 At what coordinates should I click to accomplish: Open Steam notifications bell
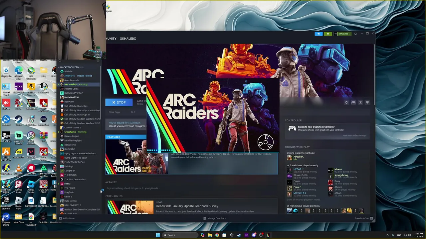coord(327,34)
